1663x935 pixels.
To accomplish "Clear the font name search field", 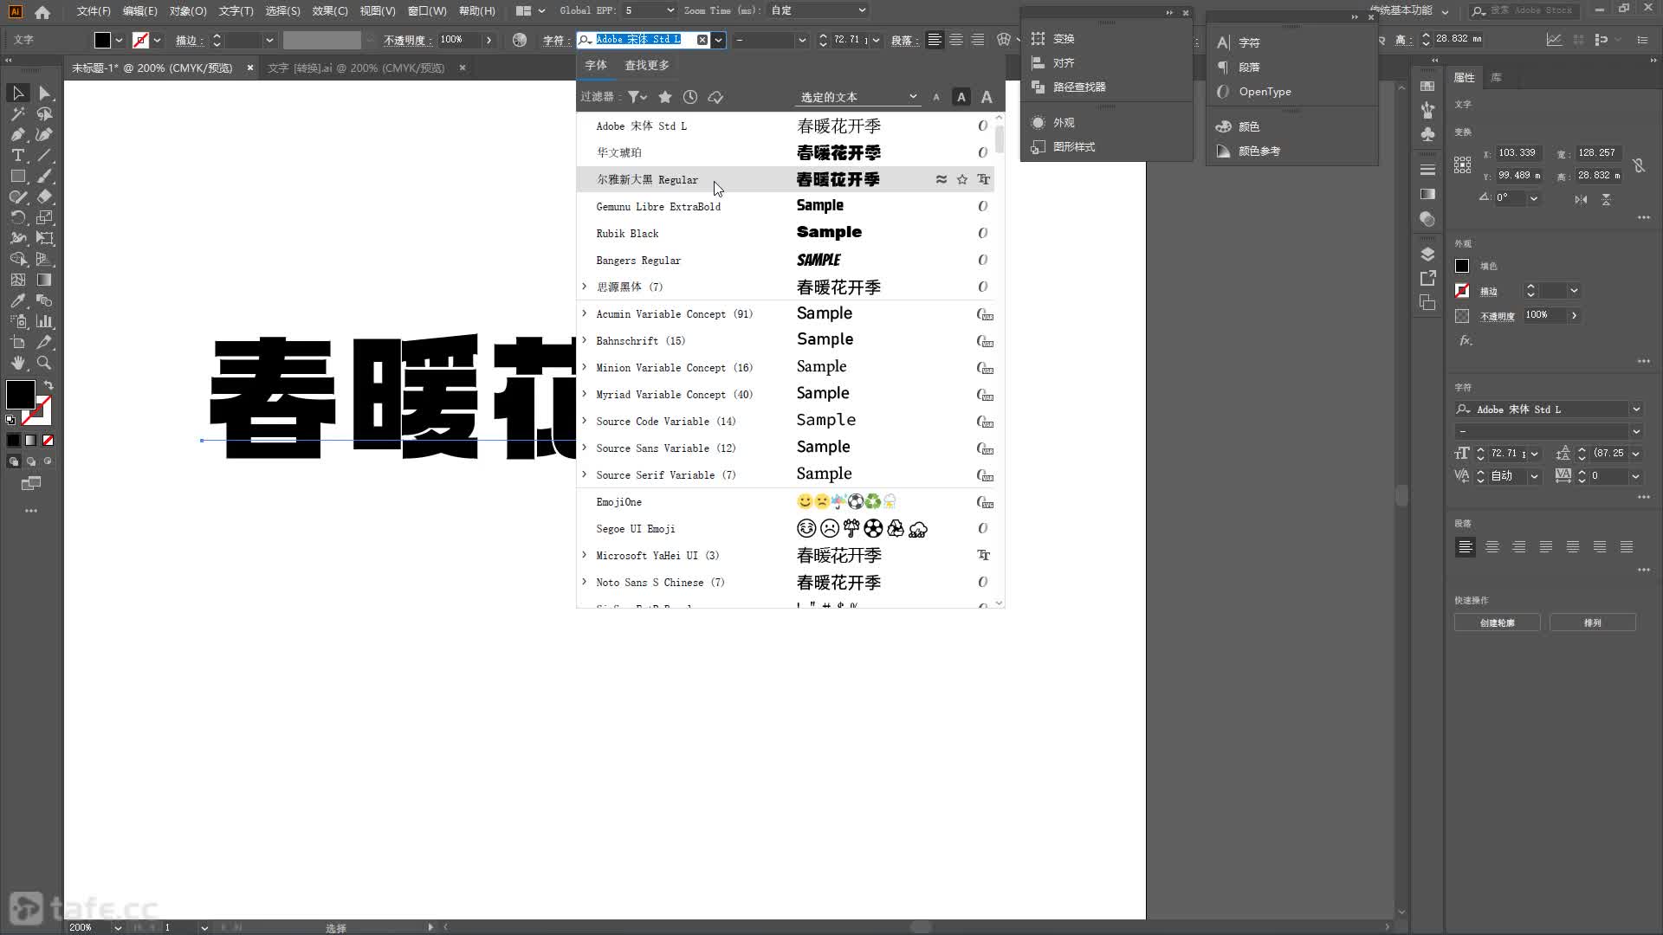I will tap(702, 40).
